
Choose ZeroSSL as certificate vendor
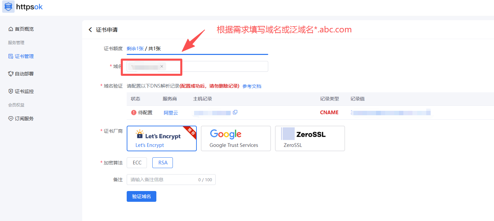(310, 138)
